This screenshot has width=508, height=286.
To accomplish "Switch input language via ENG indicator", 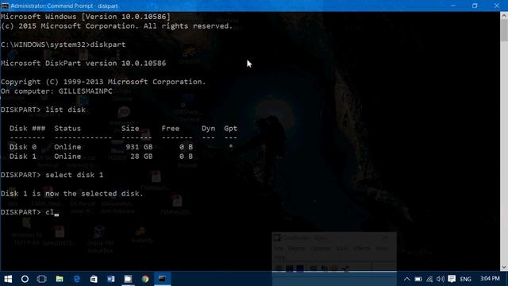I will tap(466, 279).
